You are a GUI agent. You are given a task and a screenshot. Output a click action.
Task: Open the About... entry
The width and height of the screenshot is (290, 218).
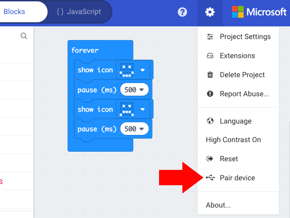coord(218,205)
